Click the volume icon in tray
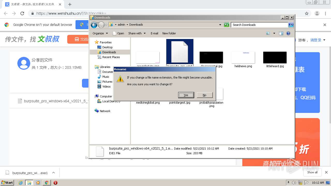 [x=294, y=183]
